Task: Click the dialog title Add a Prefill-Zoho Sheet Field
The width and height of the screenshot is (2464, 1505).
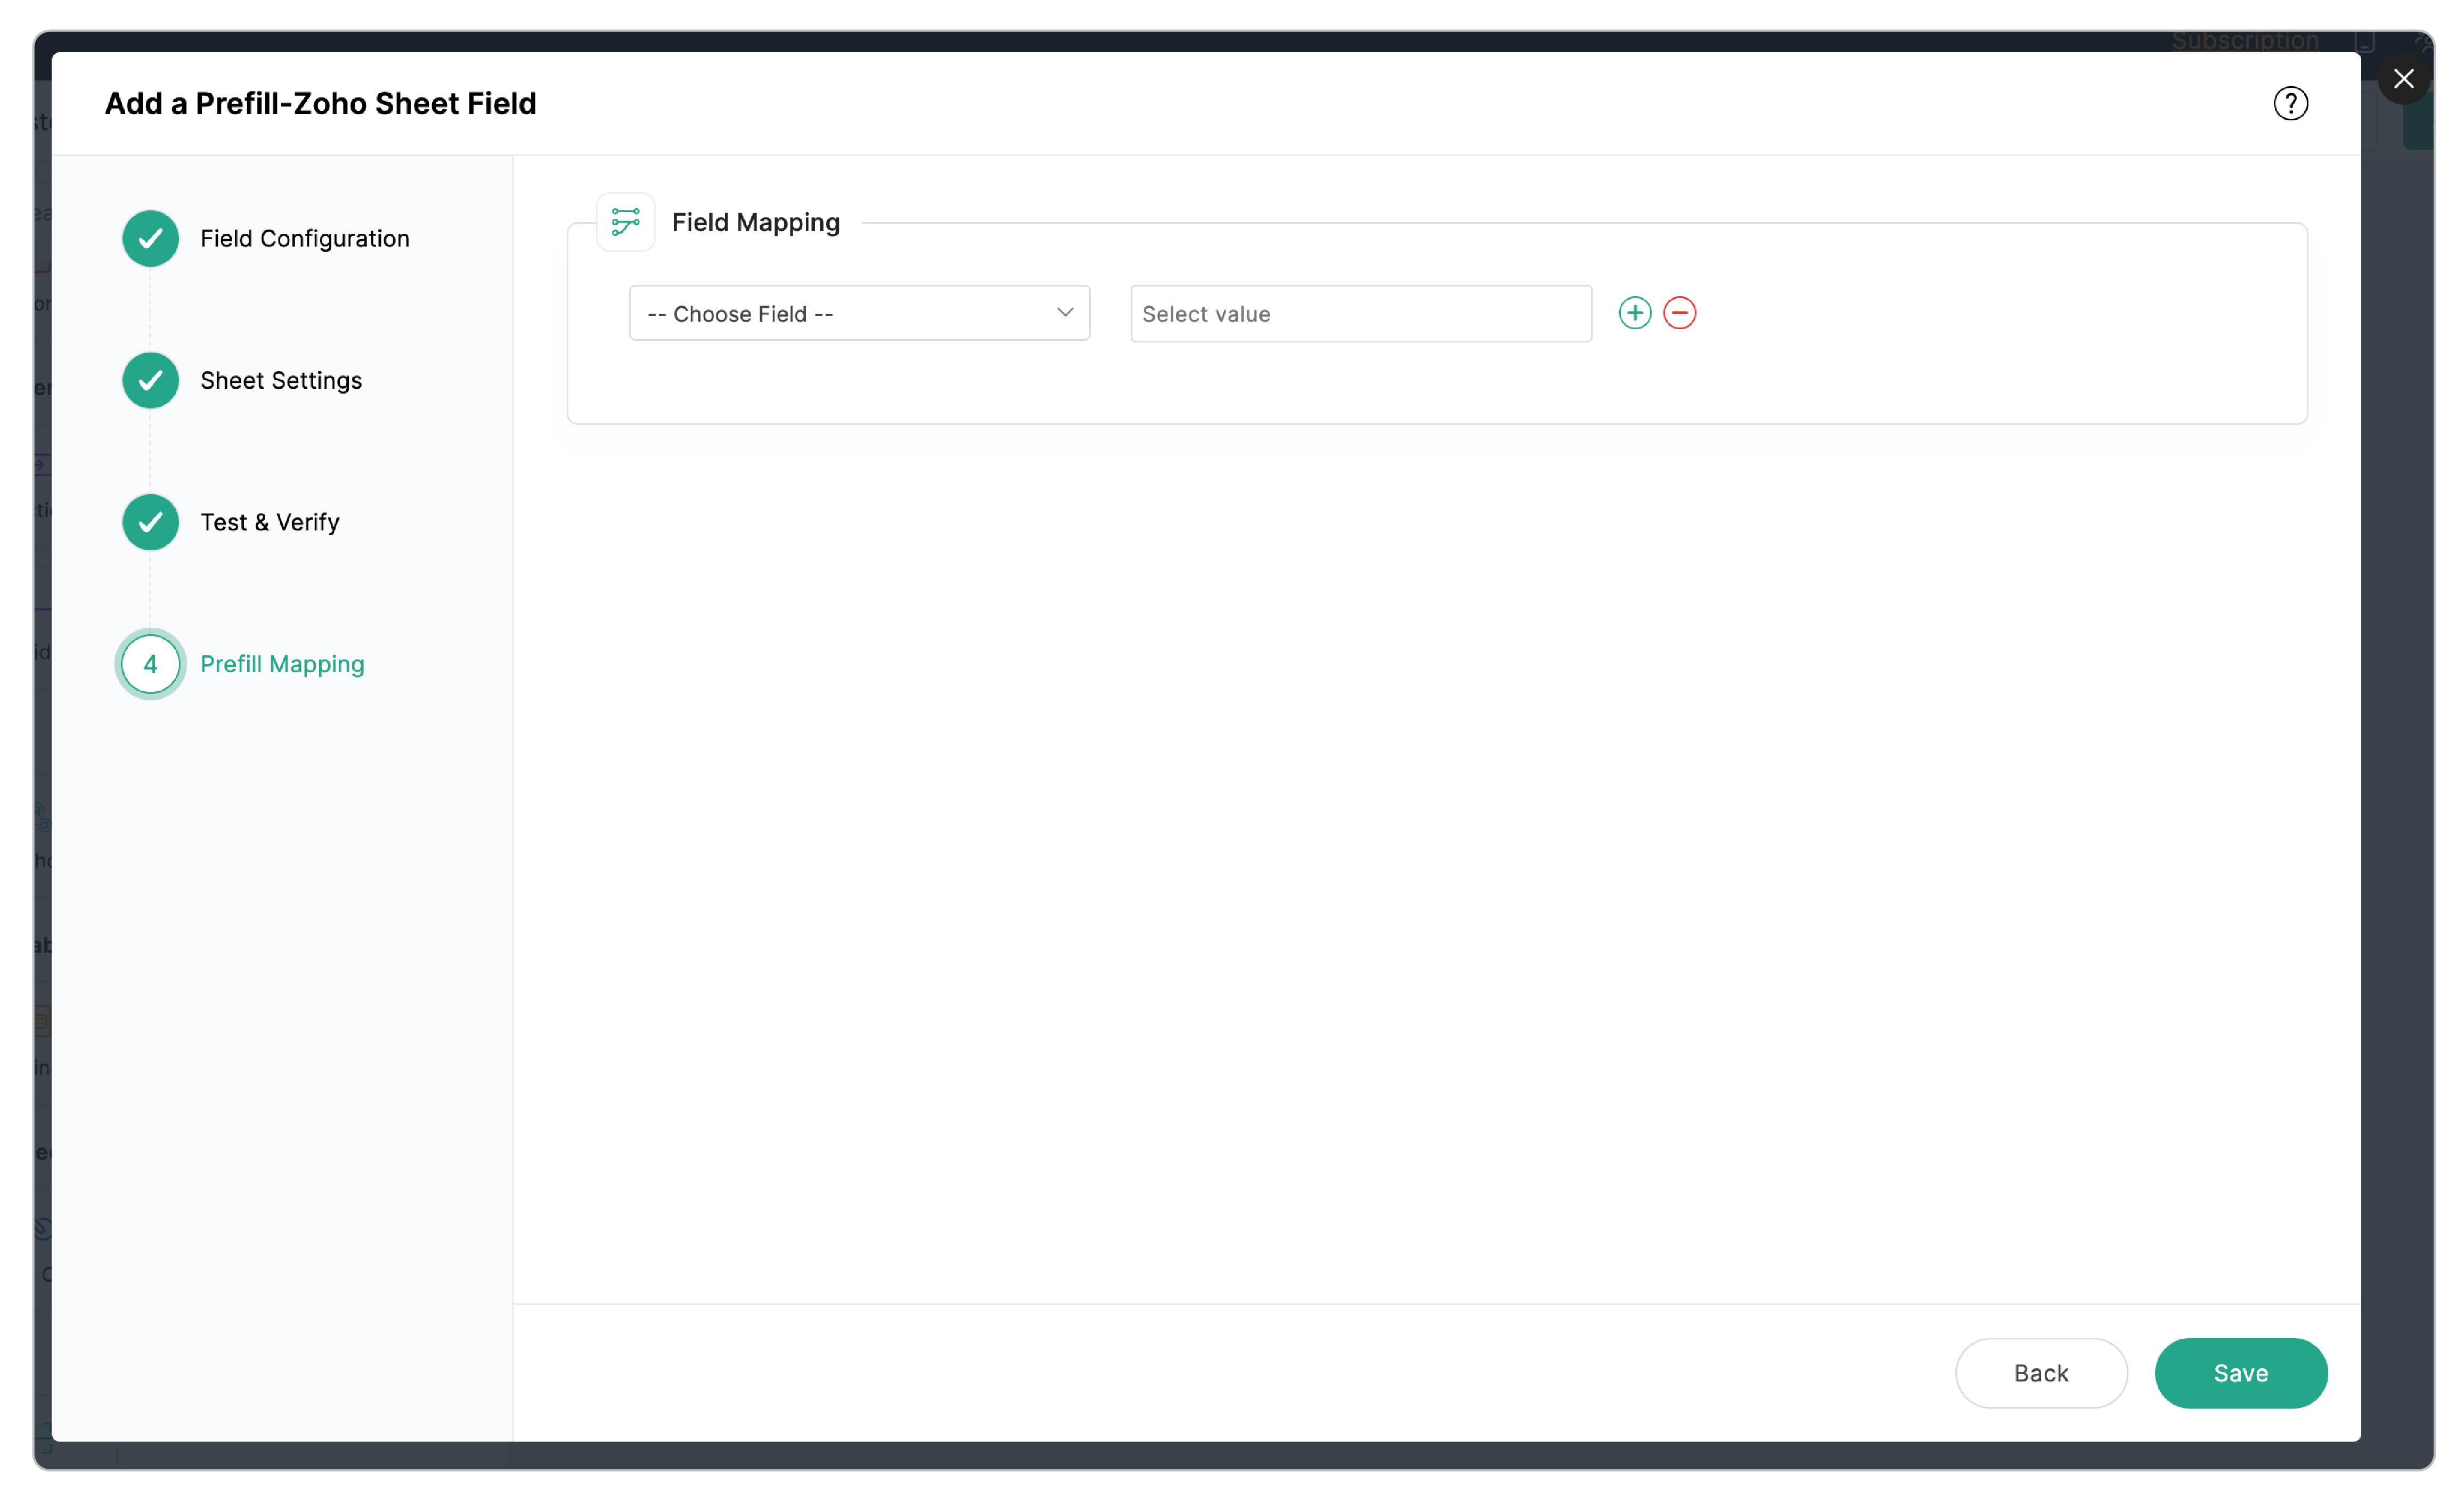Action: pyautogui.click(x=321, y=103)
